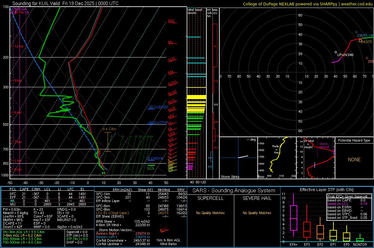
Task: Click the CINH column header
Action: 36,189
